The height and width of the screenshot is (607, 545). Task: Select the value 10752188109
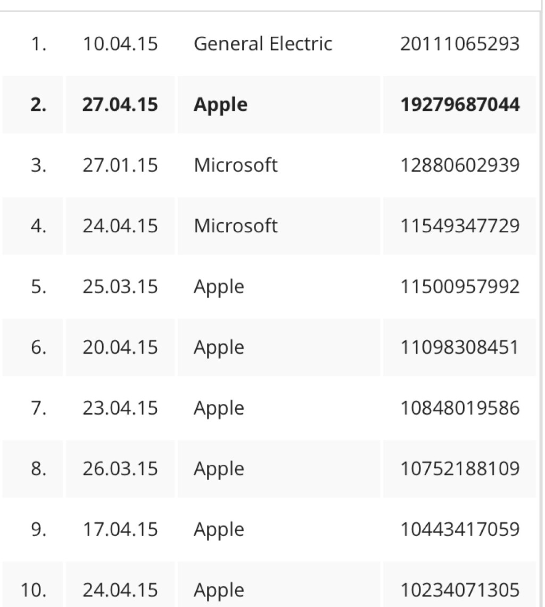point(459,469)
